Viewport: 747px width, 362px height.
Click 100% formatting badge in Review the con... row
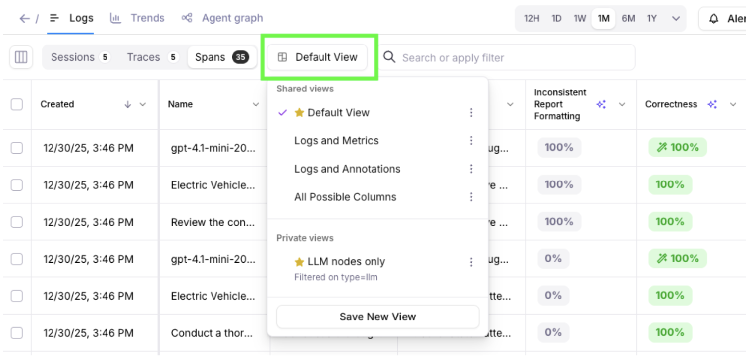(x=559, y=222)
